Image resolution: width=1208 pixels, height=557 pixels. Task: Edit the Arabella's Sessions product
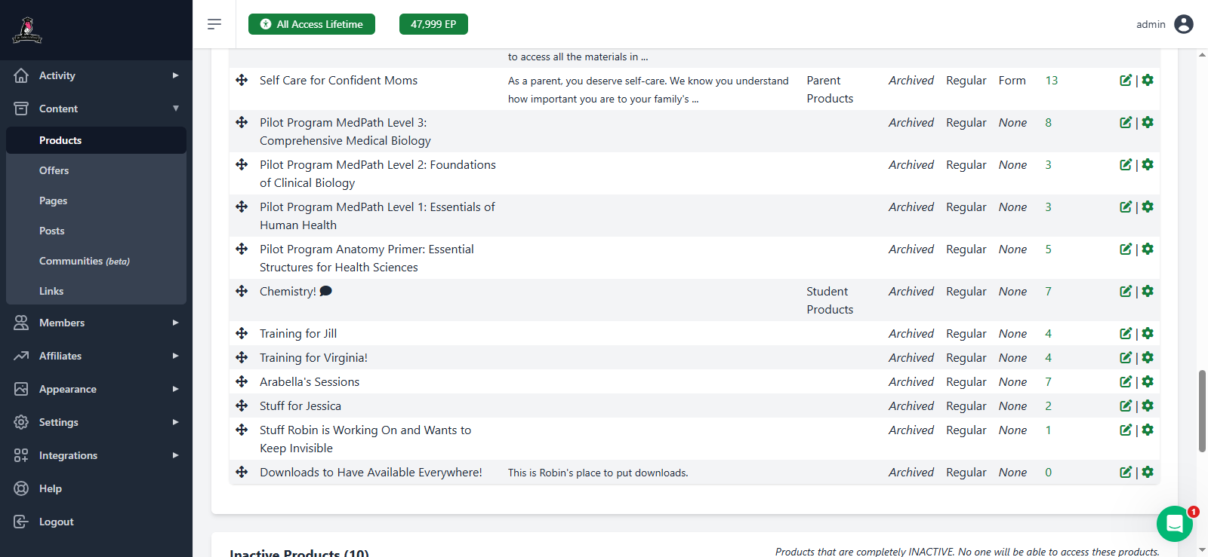(1125, 382)
